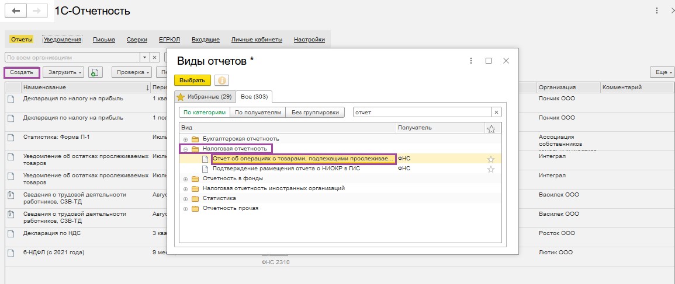Screen dimensions: 675x284
Task: Open the По всем организациям dropdown
Action: coord(144,57)
